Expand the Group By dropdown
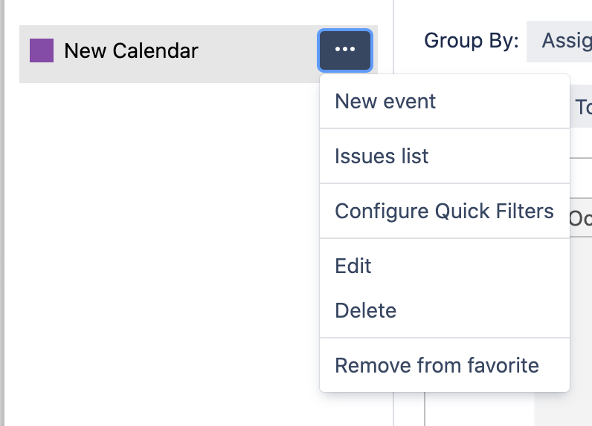The width and height of the screenshot is (592, 426). pyautogui.click(x=559, y=42)
